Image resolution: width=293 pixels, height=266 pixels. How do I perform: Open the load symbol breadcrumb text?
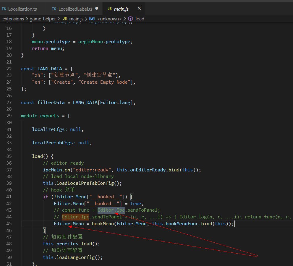(140, 19)
